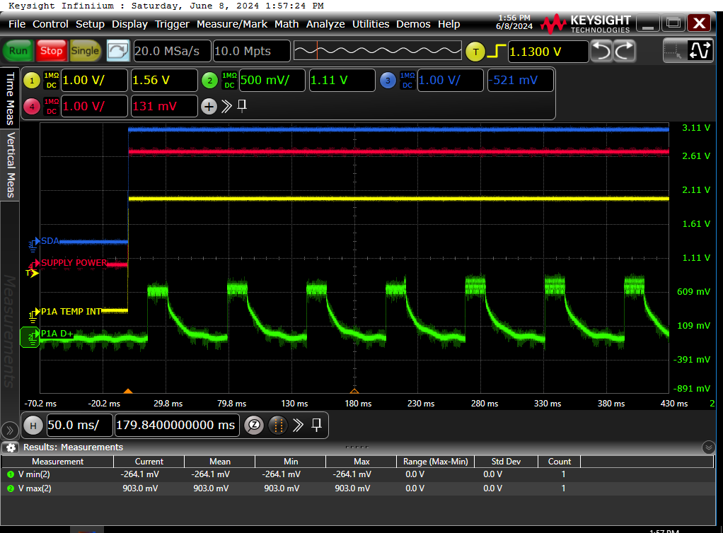Click the add channel plus icon
Viewport: 723px width, 533px height.
209,106
